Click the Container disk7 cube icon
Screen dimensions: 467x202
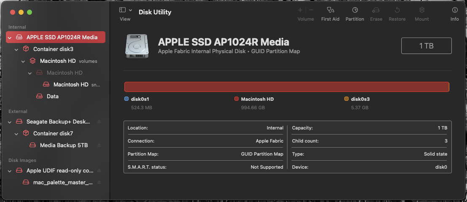tap(26, 133)
